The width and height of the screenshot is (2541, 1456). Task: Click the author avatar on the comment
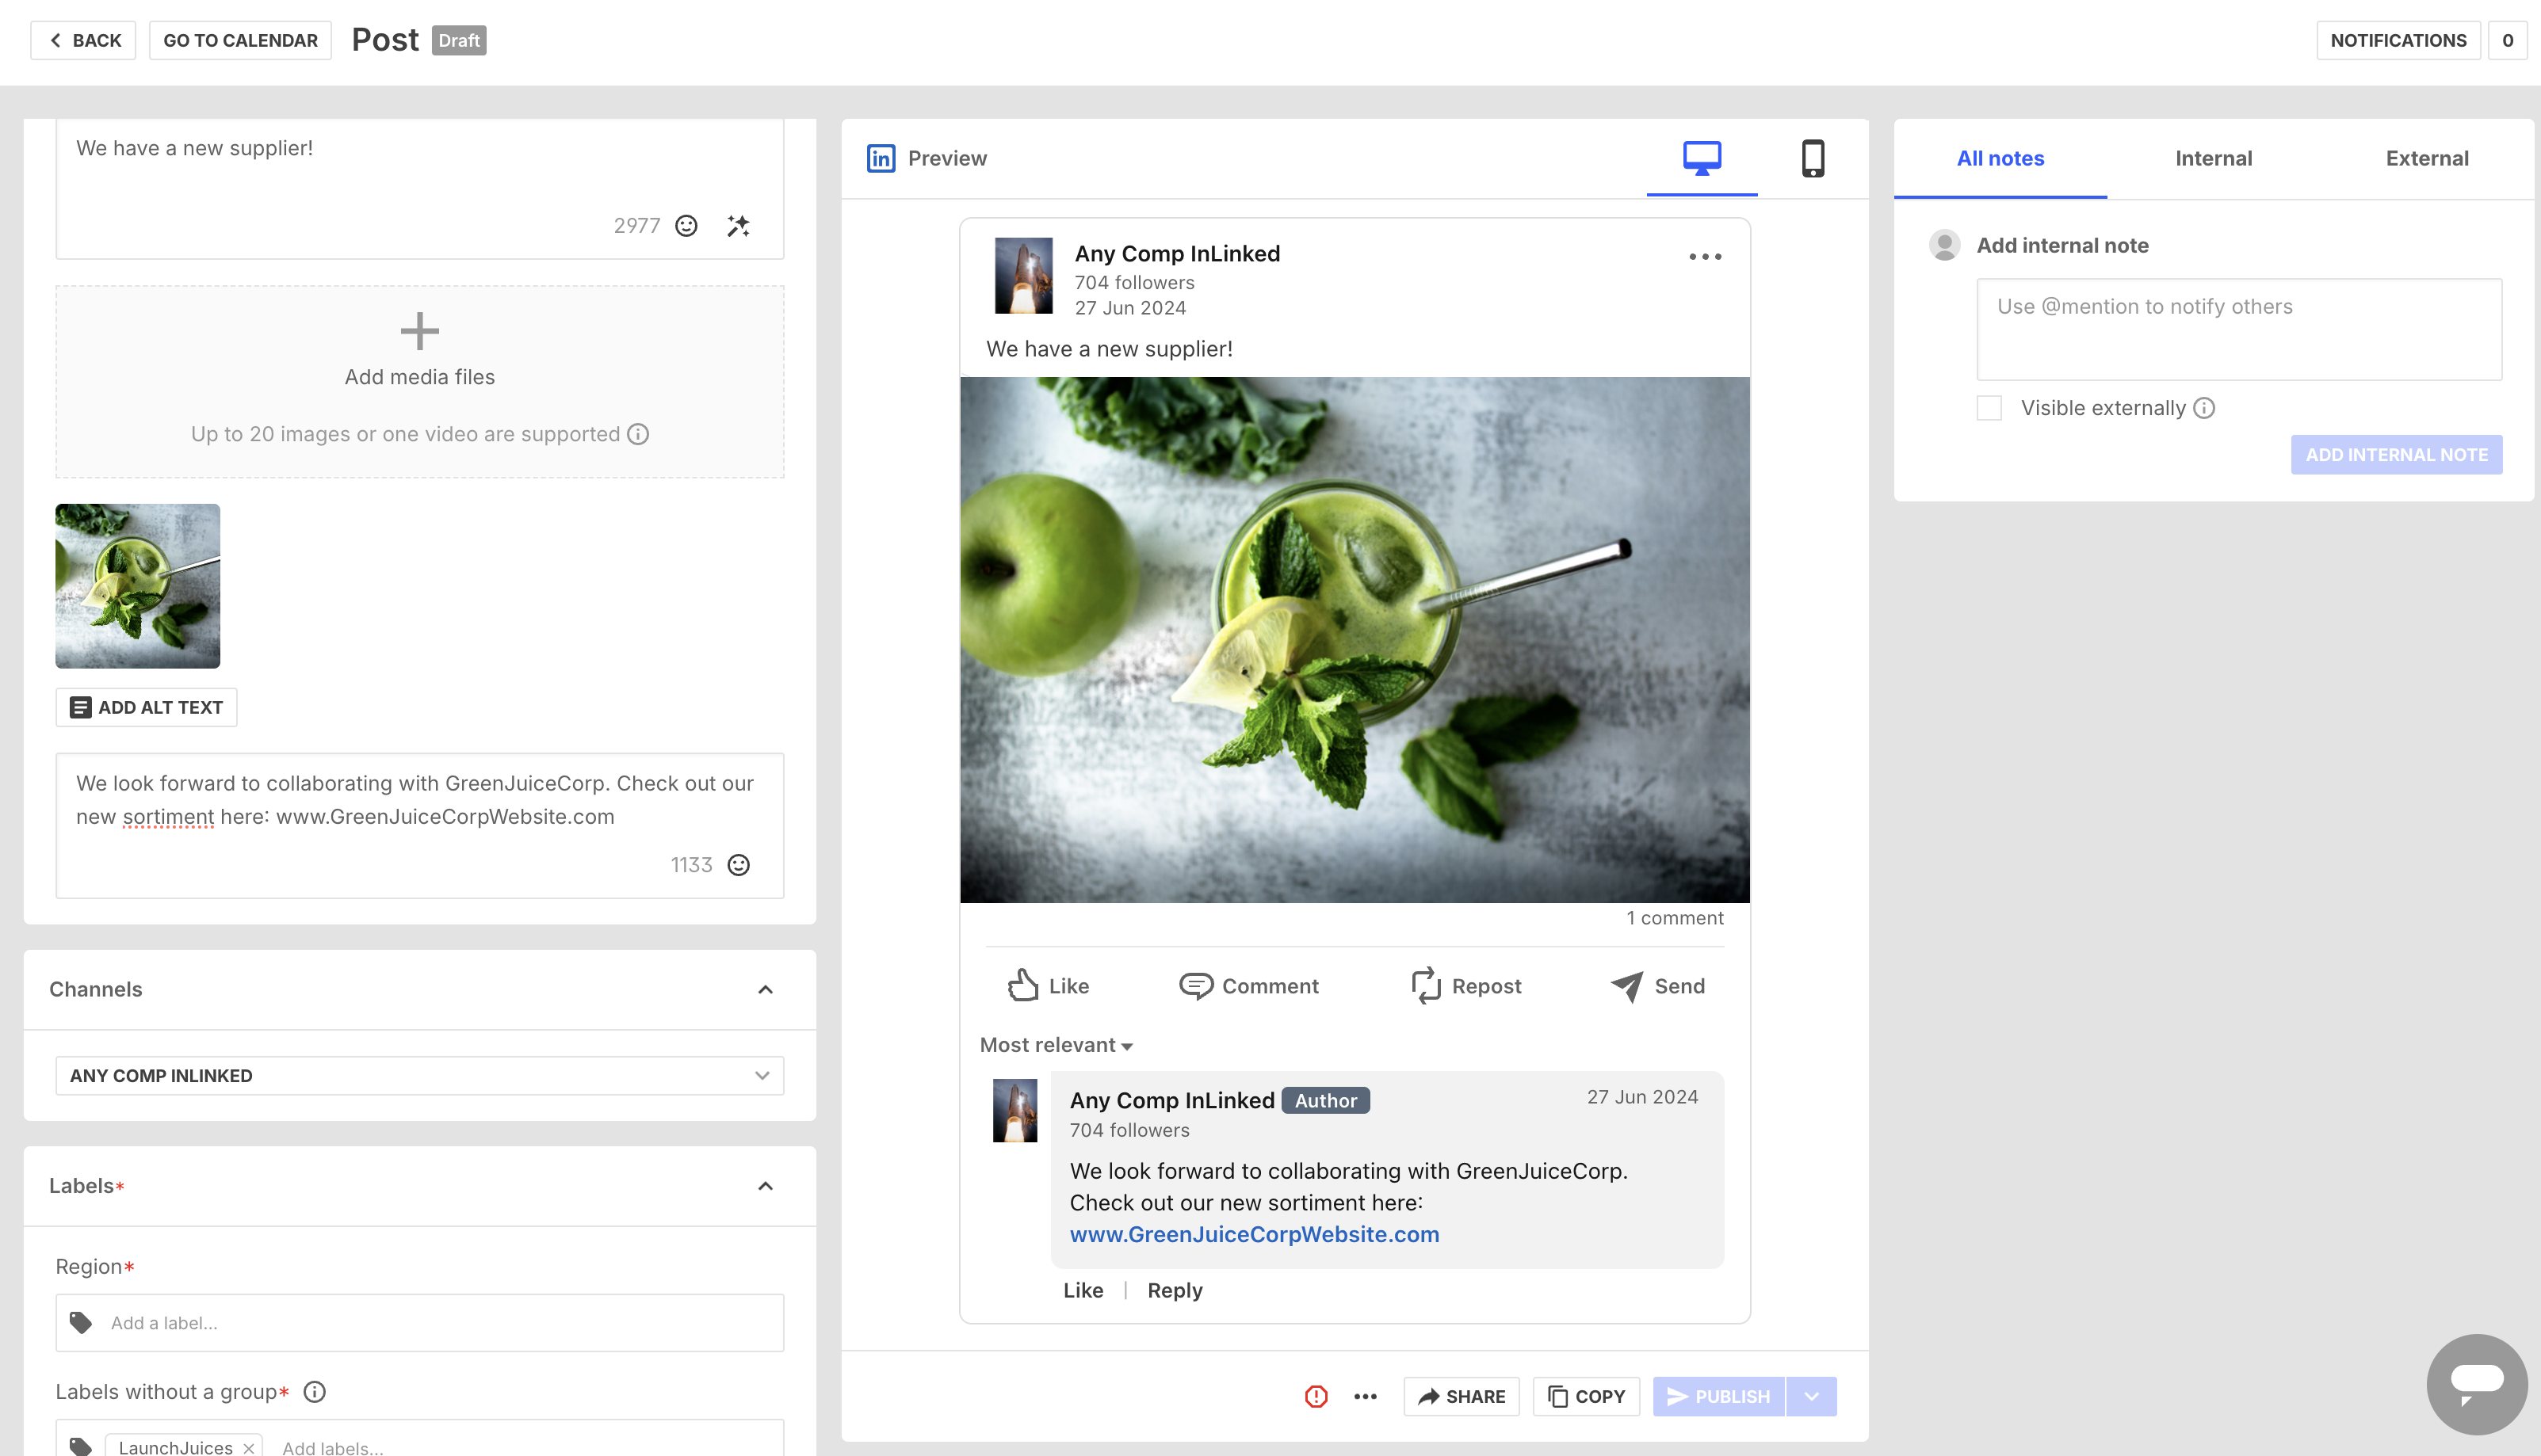point(1014,1110)
